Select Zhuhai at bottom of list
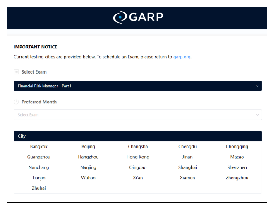278x207 pixels. pos(38,188)
